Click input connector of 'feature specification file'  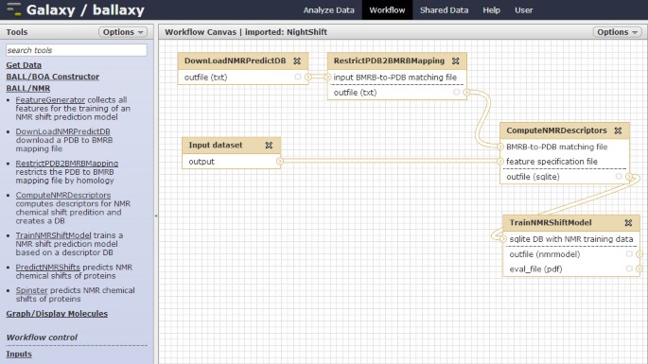pos(500,161)
